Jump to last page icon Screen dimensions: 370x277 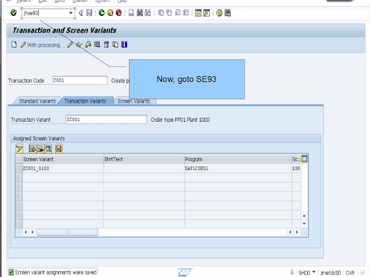point(186,13)
